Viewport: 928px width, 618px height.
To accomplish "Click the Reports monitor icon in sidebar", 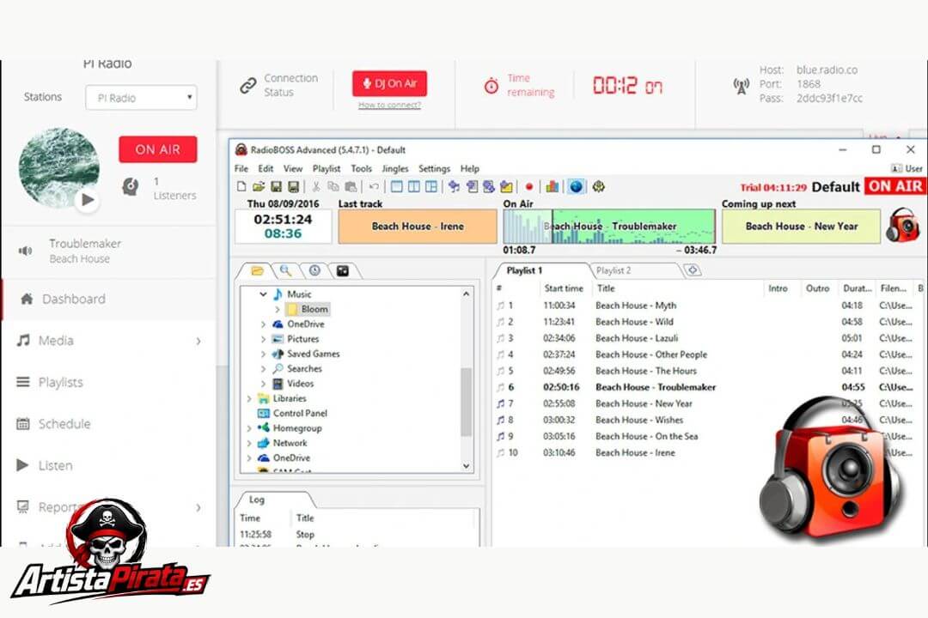I will 23,506.
